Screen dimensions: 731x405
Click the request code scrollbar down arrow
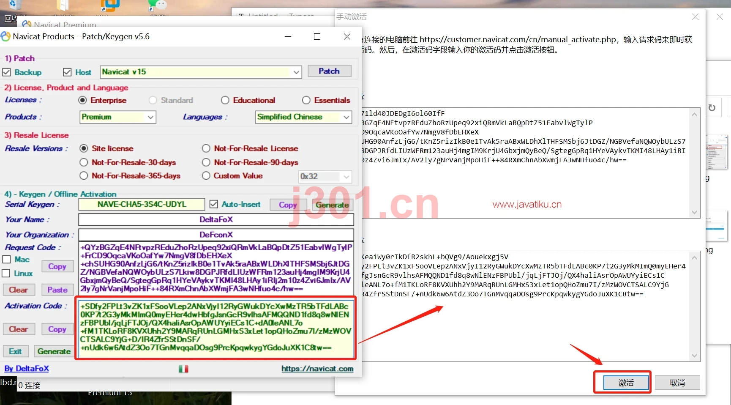[694, 212]
